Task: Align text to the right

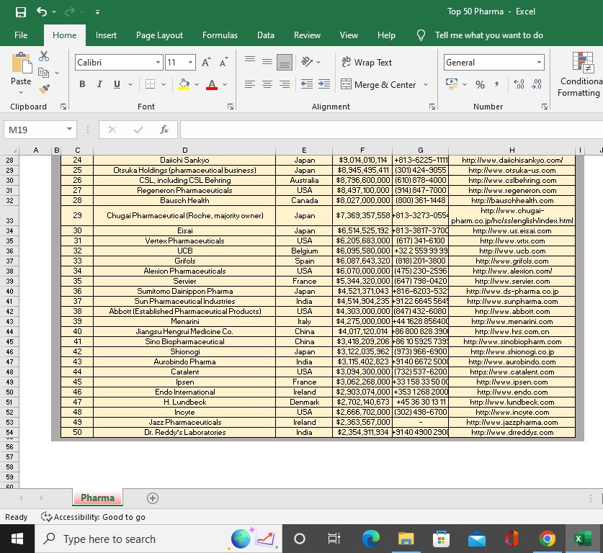Action: [285, 84]
